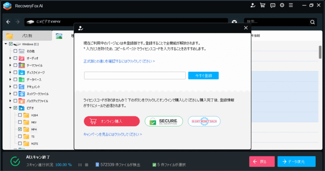Toggle the 5 件ファイルが選択 checkbox
325x171 pixels.
[x=154, y=165]
